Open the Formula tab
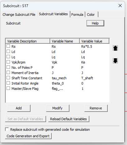This screenshot has width=127, height=145. (77, 15)
